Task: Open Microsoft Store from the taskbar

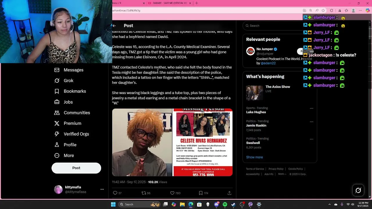Action: [199, 204]
